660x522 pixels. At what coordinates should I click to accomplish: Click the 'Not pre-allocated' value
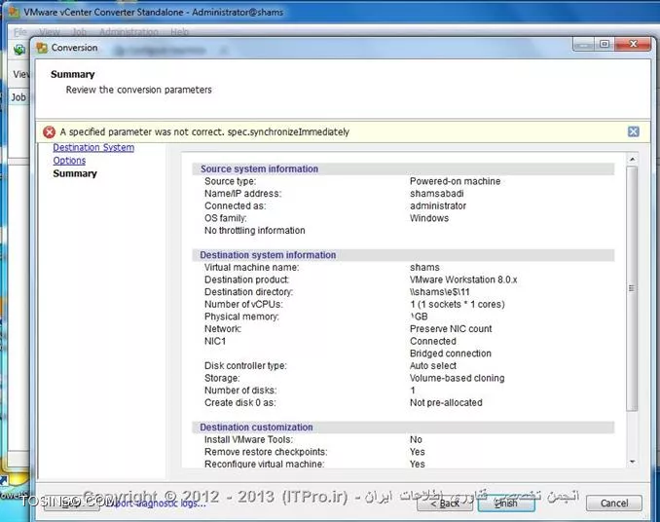446,403
